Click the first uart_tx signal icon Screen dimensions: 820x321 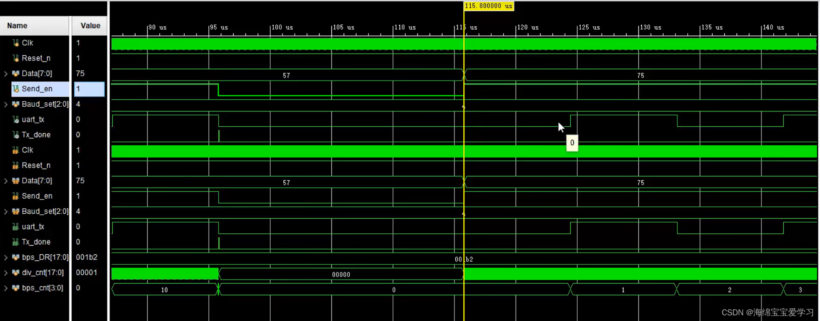[x=16, y=119]
